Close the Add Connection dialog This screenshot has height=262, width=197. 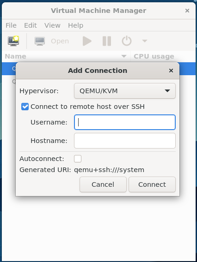point(171,71)
